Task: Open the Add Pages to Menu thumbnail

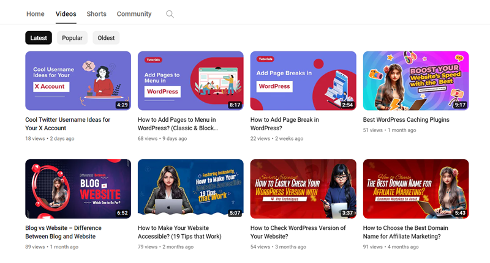Action: pyautogui.click(x=190, y=81)
